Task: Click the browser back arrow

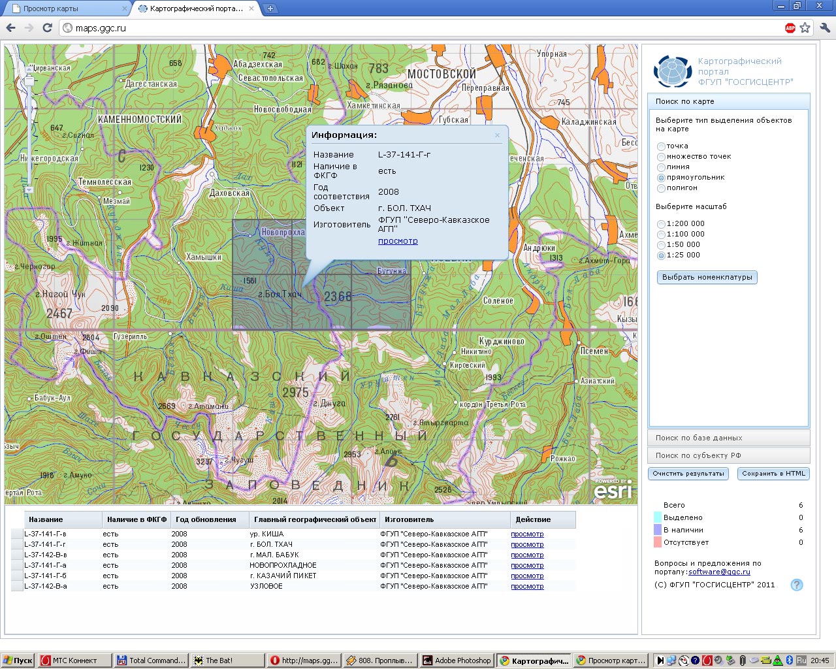Action: tap(10, 27)
